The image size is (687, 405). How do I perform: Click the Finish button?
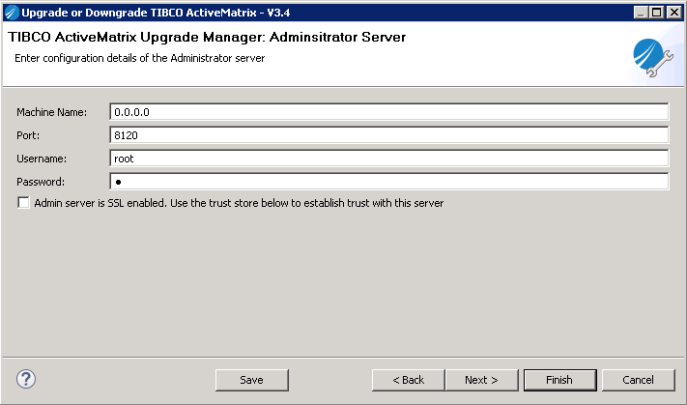click(558, 380)
